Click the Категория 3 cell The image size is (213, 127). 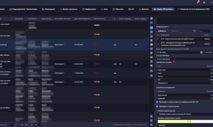click(59, 64)
